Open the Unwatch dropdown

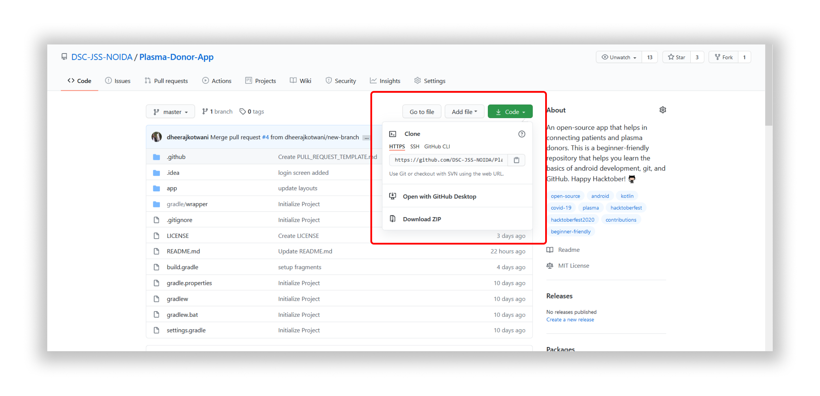click(619, 57)
